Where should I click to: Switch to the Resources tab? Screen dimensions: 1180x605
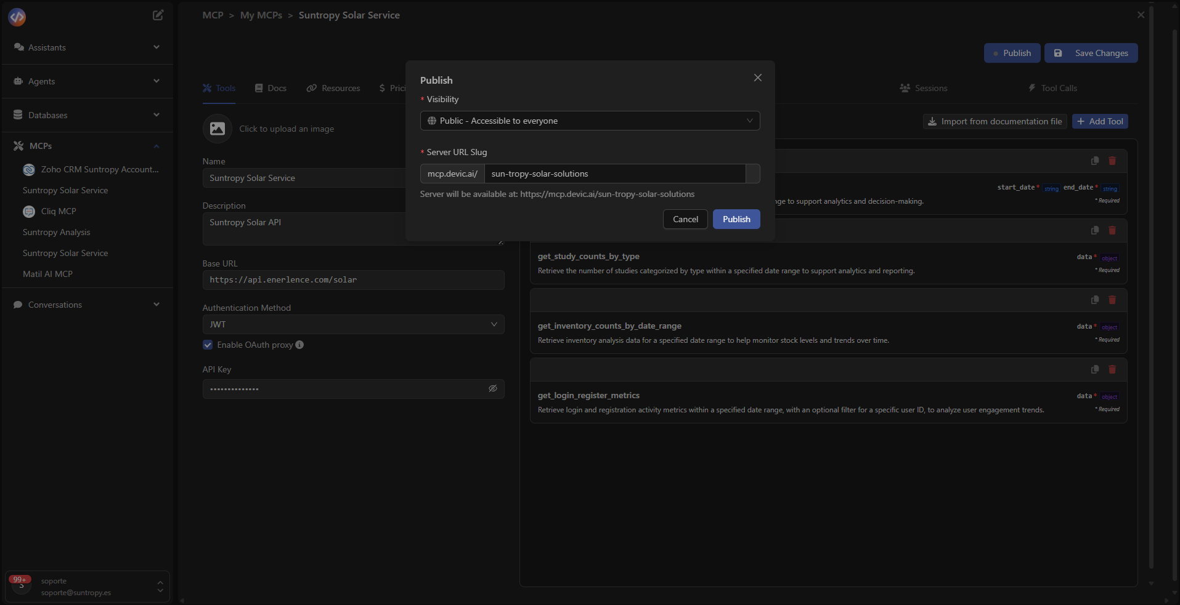coord(333,88)
